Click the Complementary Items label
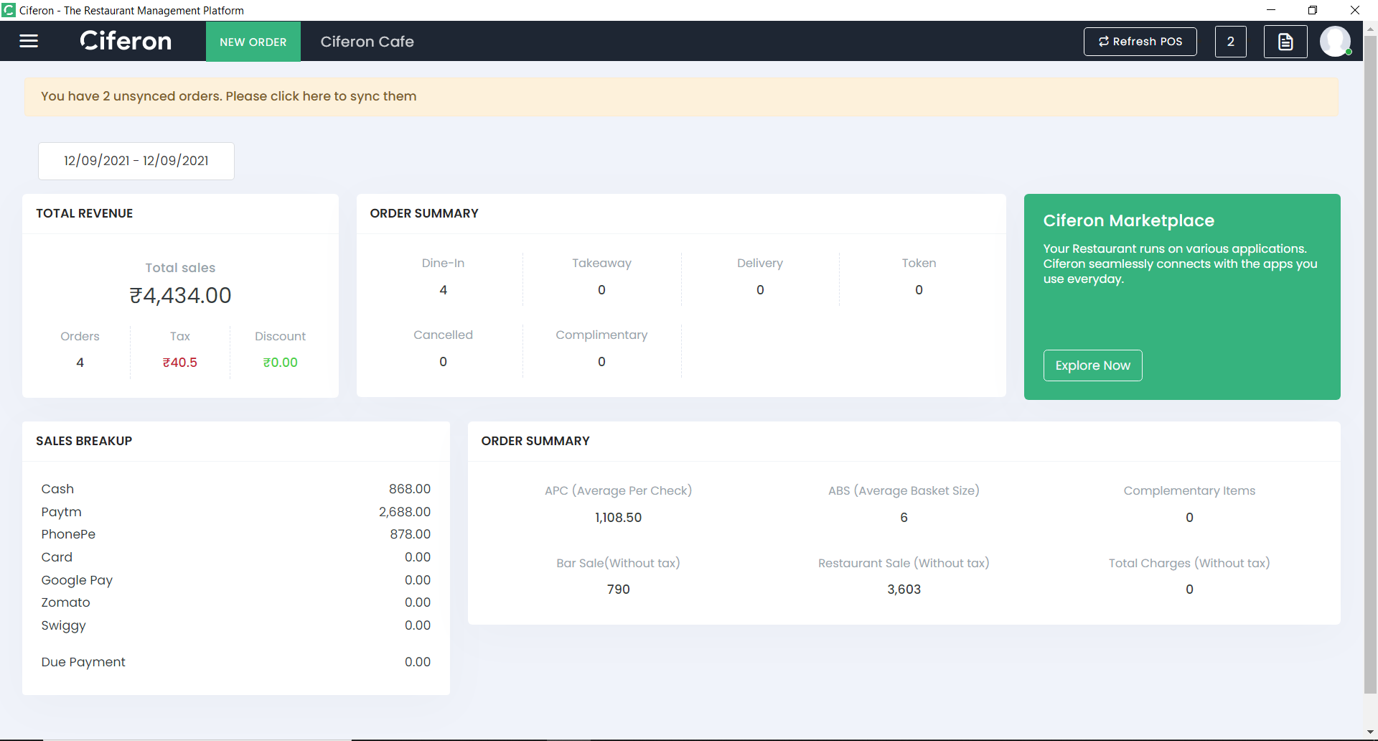Viewport: 1378px width, 741px height. [x=1189, y=491]
